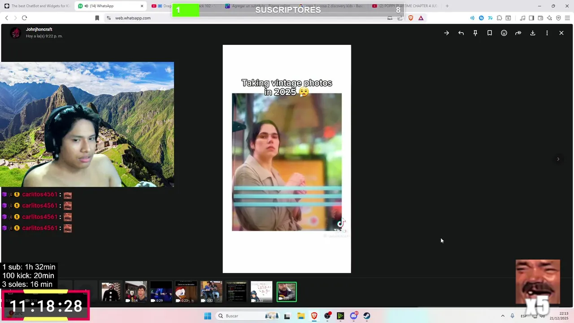
Task: Open Brave Shields lion icon
Action: point(410,18)
